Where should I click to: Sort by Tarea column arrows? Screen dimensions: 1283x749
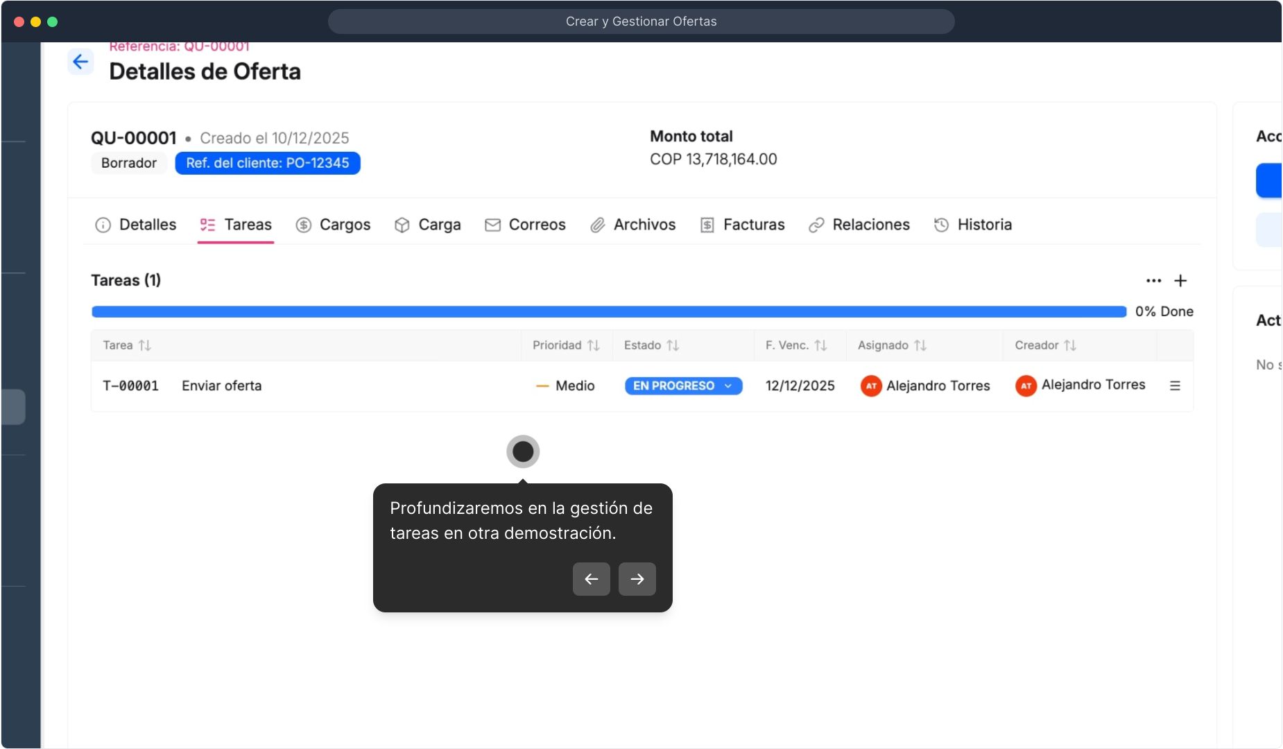point(144,345)
